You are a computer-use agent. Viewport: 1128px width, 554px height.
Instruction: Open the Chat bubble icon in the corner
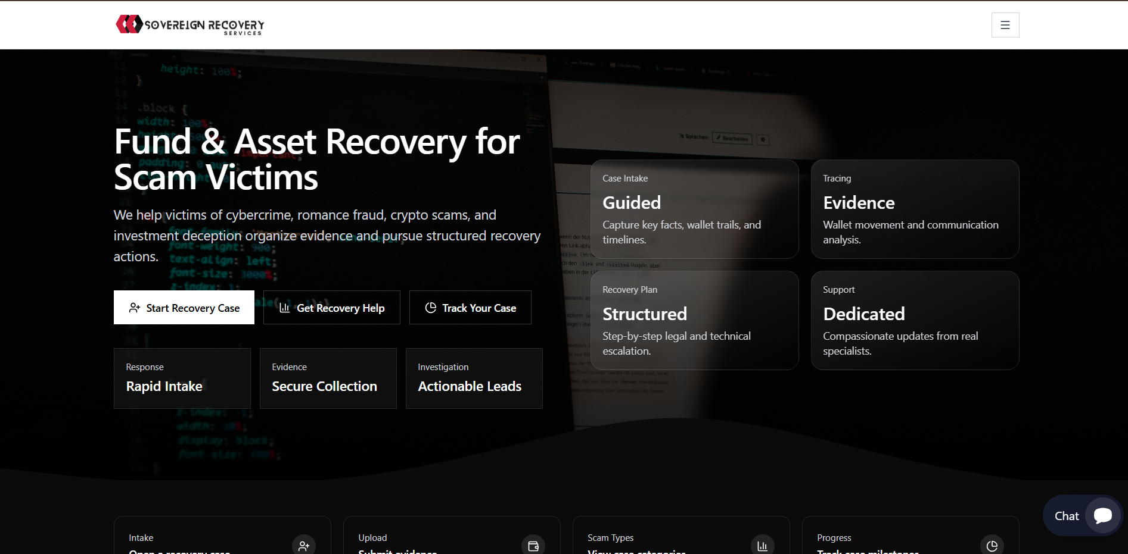pyautogui.click(x=1103, y=515)
